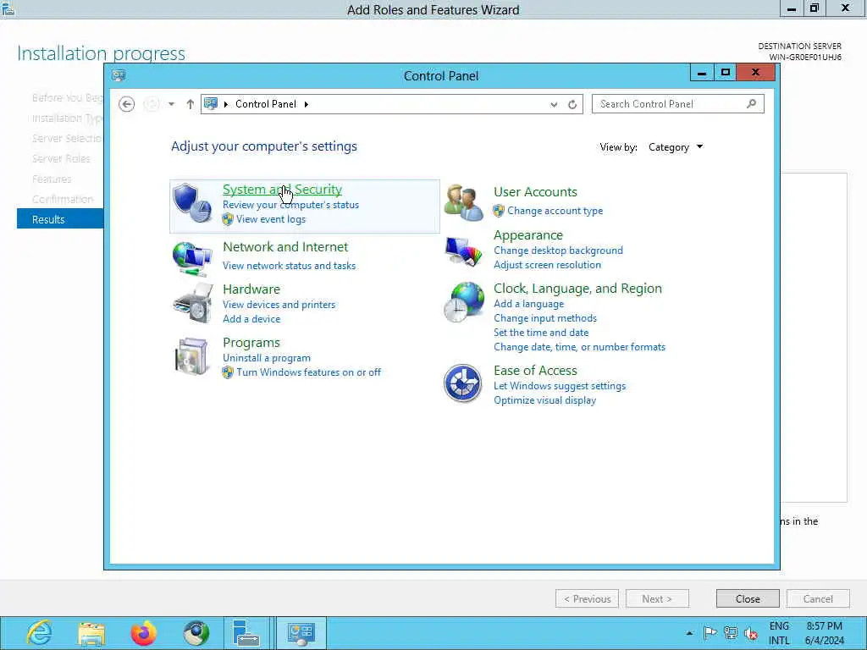Screen dimensions: 867x650
Task: Open the recent locations dropdown arrow
Action: pyautogui.click(x=171, y=104)
